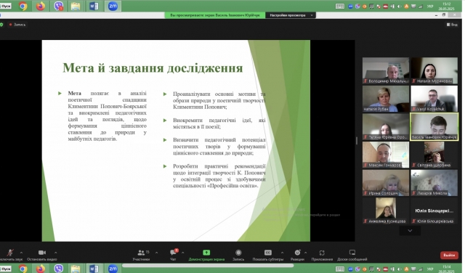Click the green Share Screen icon

click(206, 253)
